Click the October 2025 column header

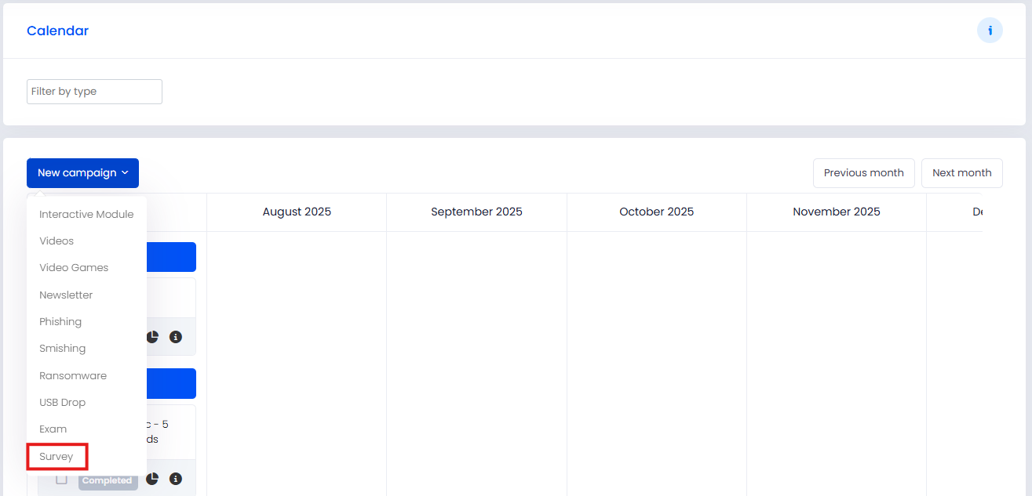pyautogui.click(x=656, y=212)
